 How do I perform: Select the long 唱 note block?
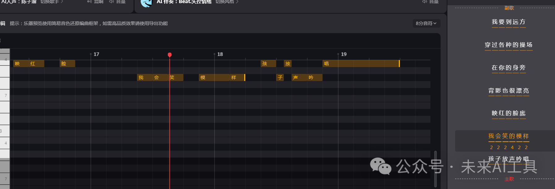pos(361,64)
